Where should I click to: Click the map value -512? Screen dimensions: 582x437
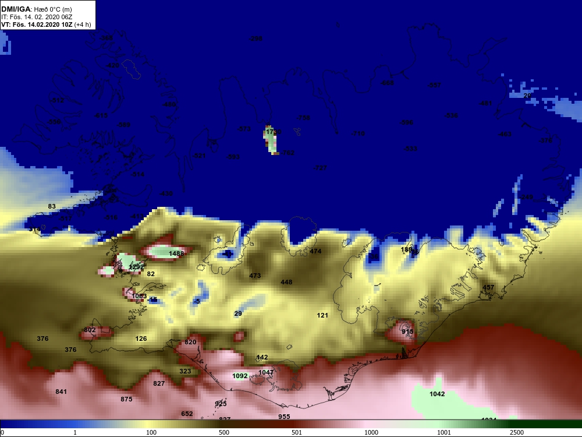coord(57,100)
